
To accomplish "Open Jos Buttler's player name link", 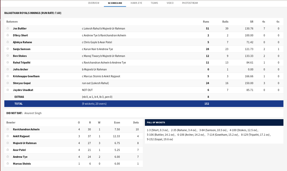I will pos(20,28).
